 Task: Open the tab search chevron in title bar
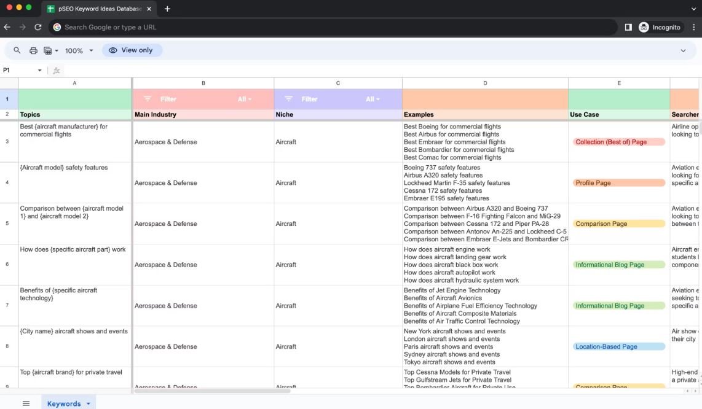click(693, 9)
